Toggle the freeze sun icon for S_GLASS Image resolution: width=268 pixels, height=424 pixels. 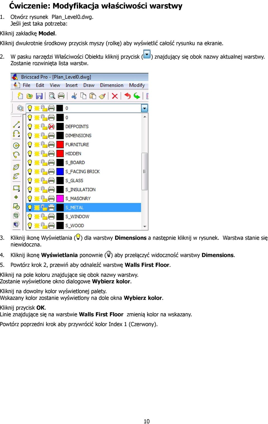point(37,181)
